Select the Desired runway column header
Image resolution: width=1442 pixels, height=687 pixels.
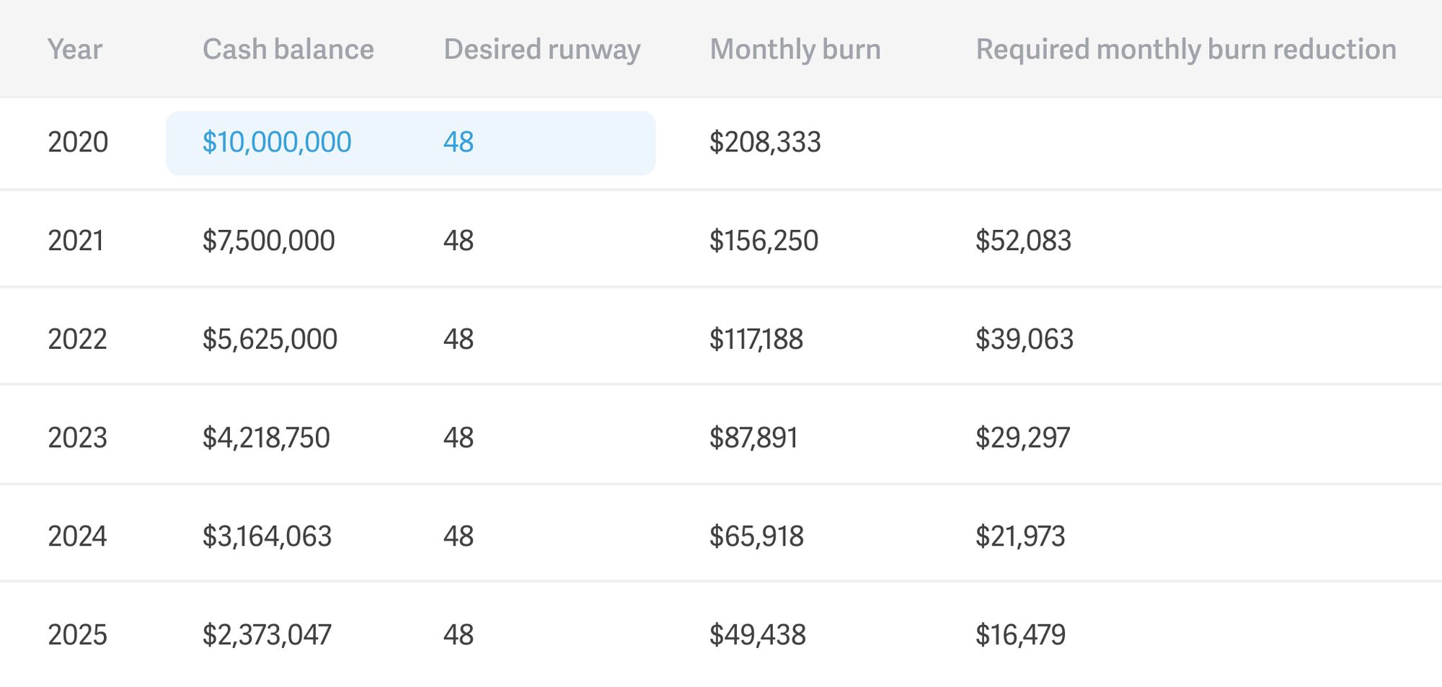(x=542, y=49)
